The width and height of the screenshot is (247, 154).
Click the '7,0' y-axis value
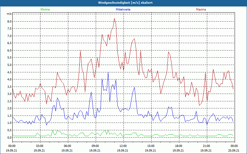pyautogui.click(x=10, y=36)
